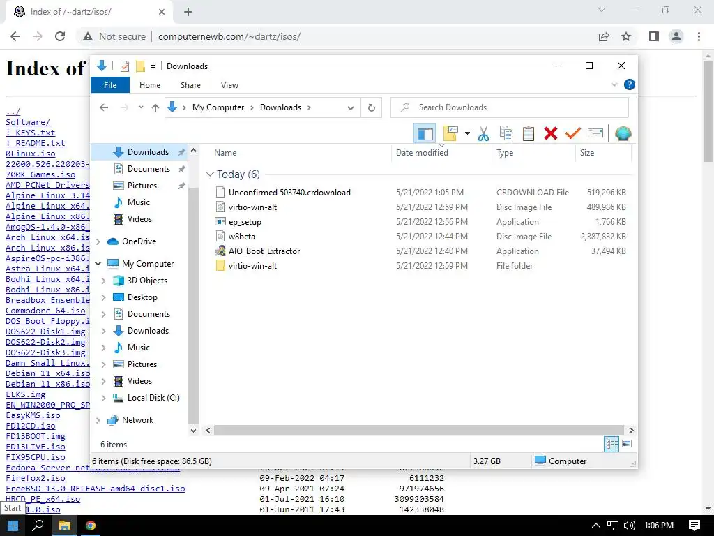The image size is (714, 536).
Task: Click the Cut scissors icon
Action: point(483,133)
